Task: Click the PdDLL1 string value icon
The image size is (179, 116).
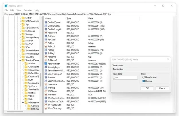Action: [x=46, y=46]
